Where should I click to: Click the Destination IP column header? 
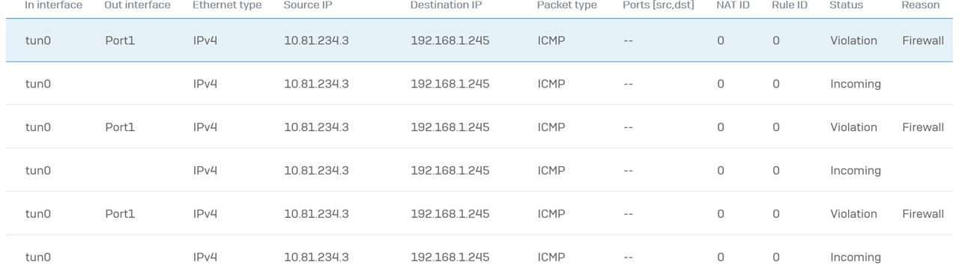[446, 5]
